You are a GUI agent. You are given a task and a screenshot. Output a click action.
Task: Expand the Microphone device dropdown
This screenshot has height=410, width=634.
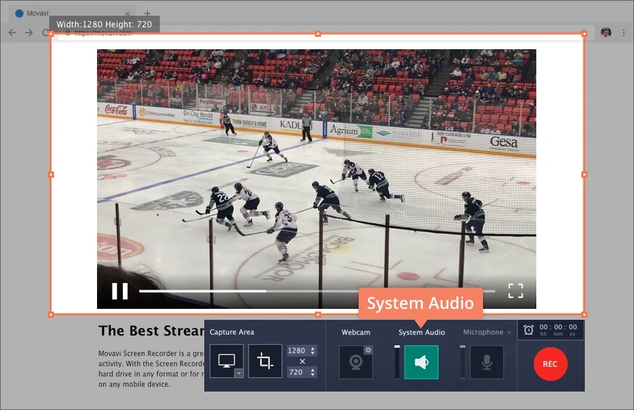click(x=509, y=333)
